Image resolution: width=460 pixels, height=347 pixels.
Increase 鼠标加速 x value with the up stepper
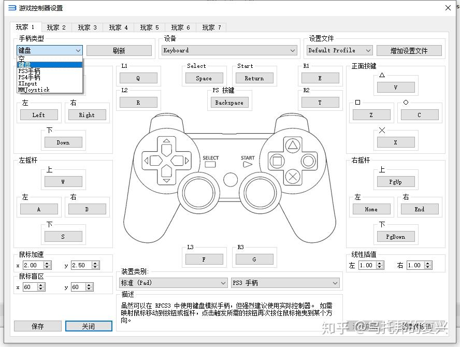tap(46, 263)
